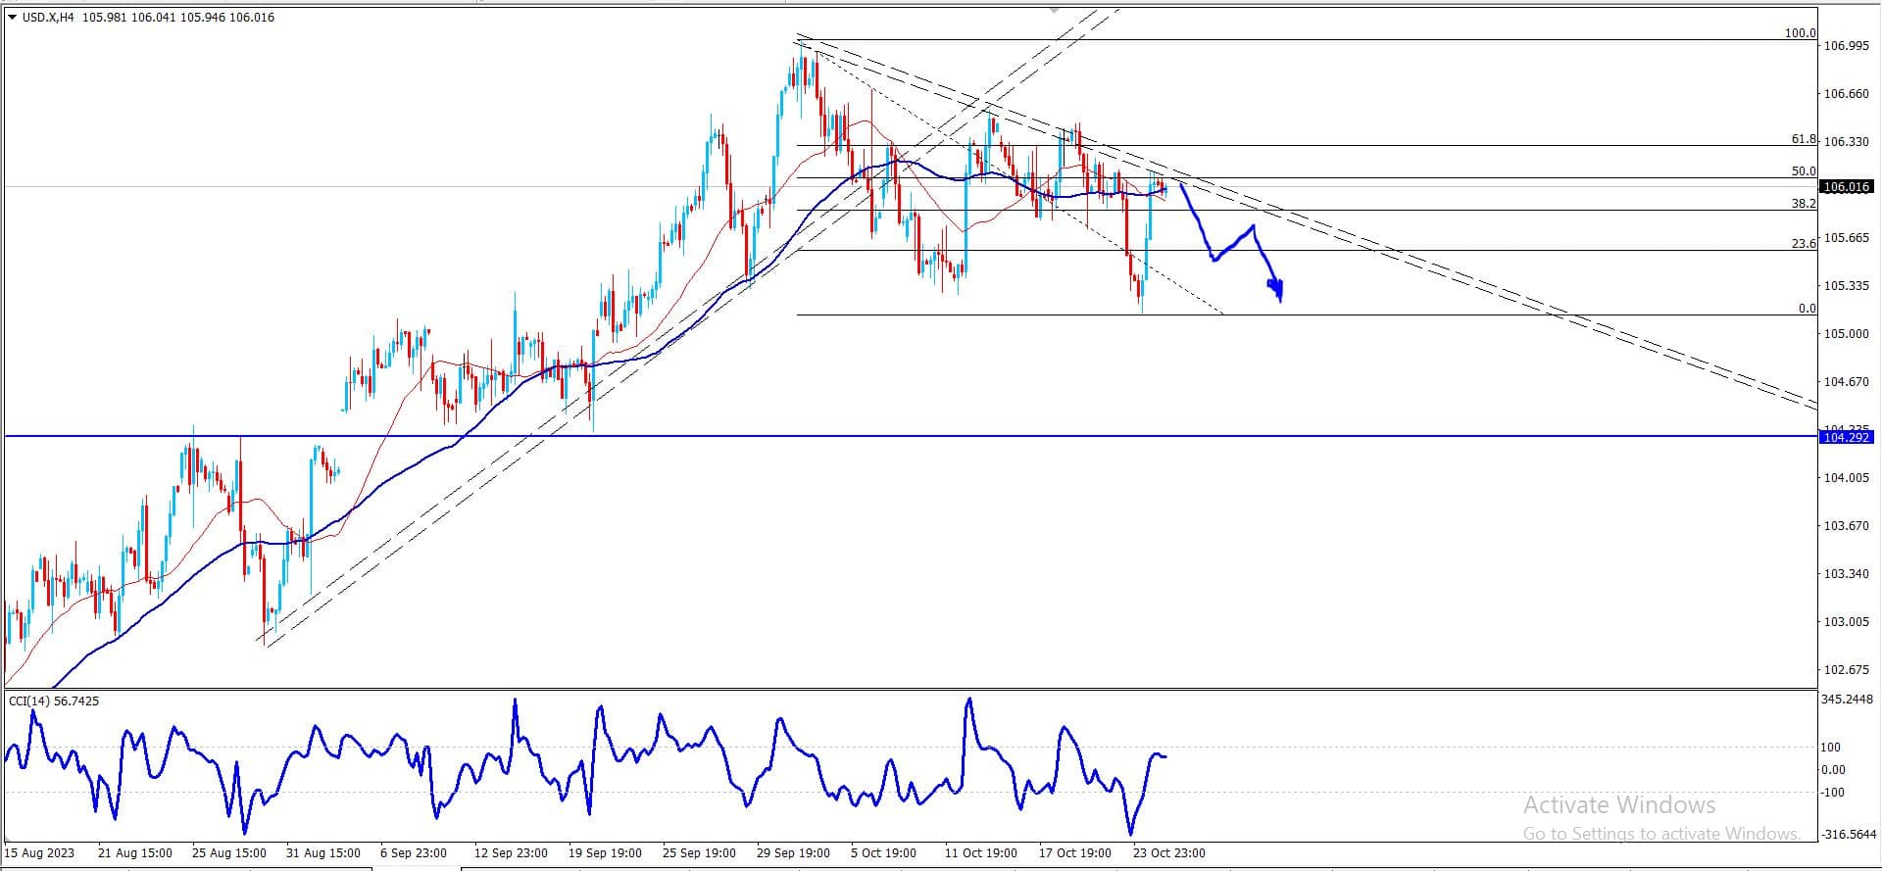Click the 15 Aug 2023 date marker
This screenshot has width=1882, height=871.
[x=40, y=852]
